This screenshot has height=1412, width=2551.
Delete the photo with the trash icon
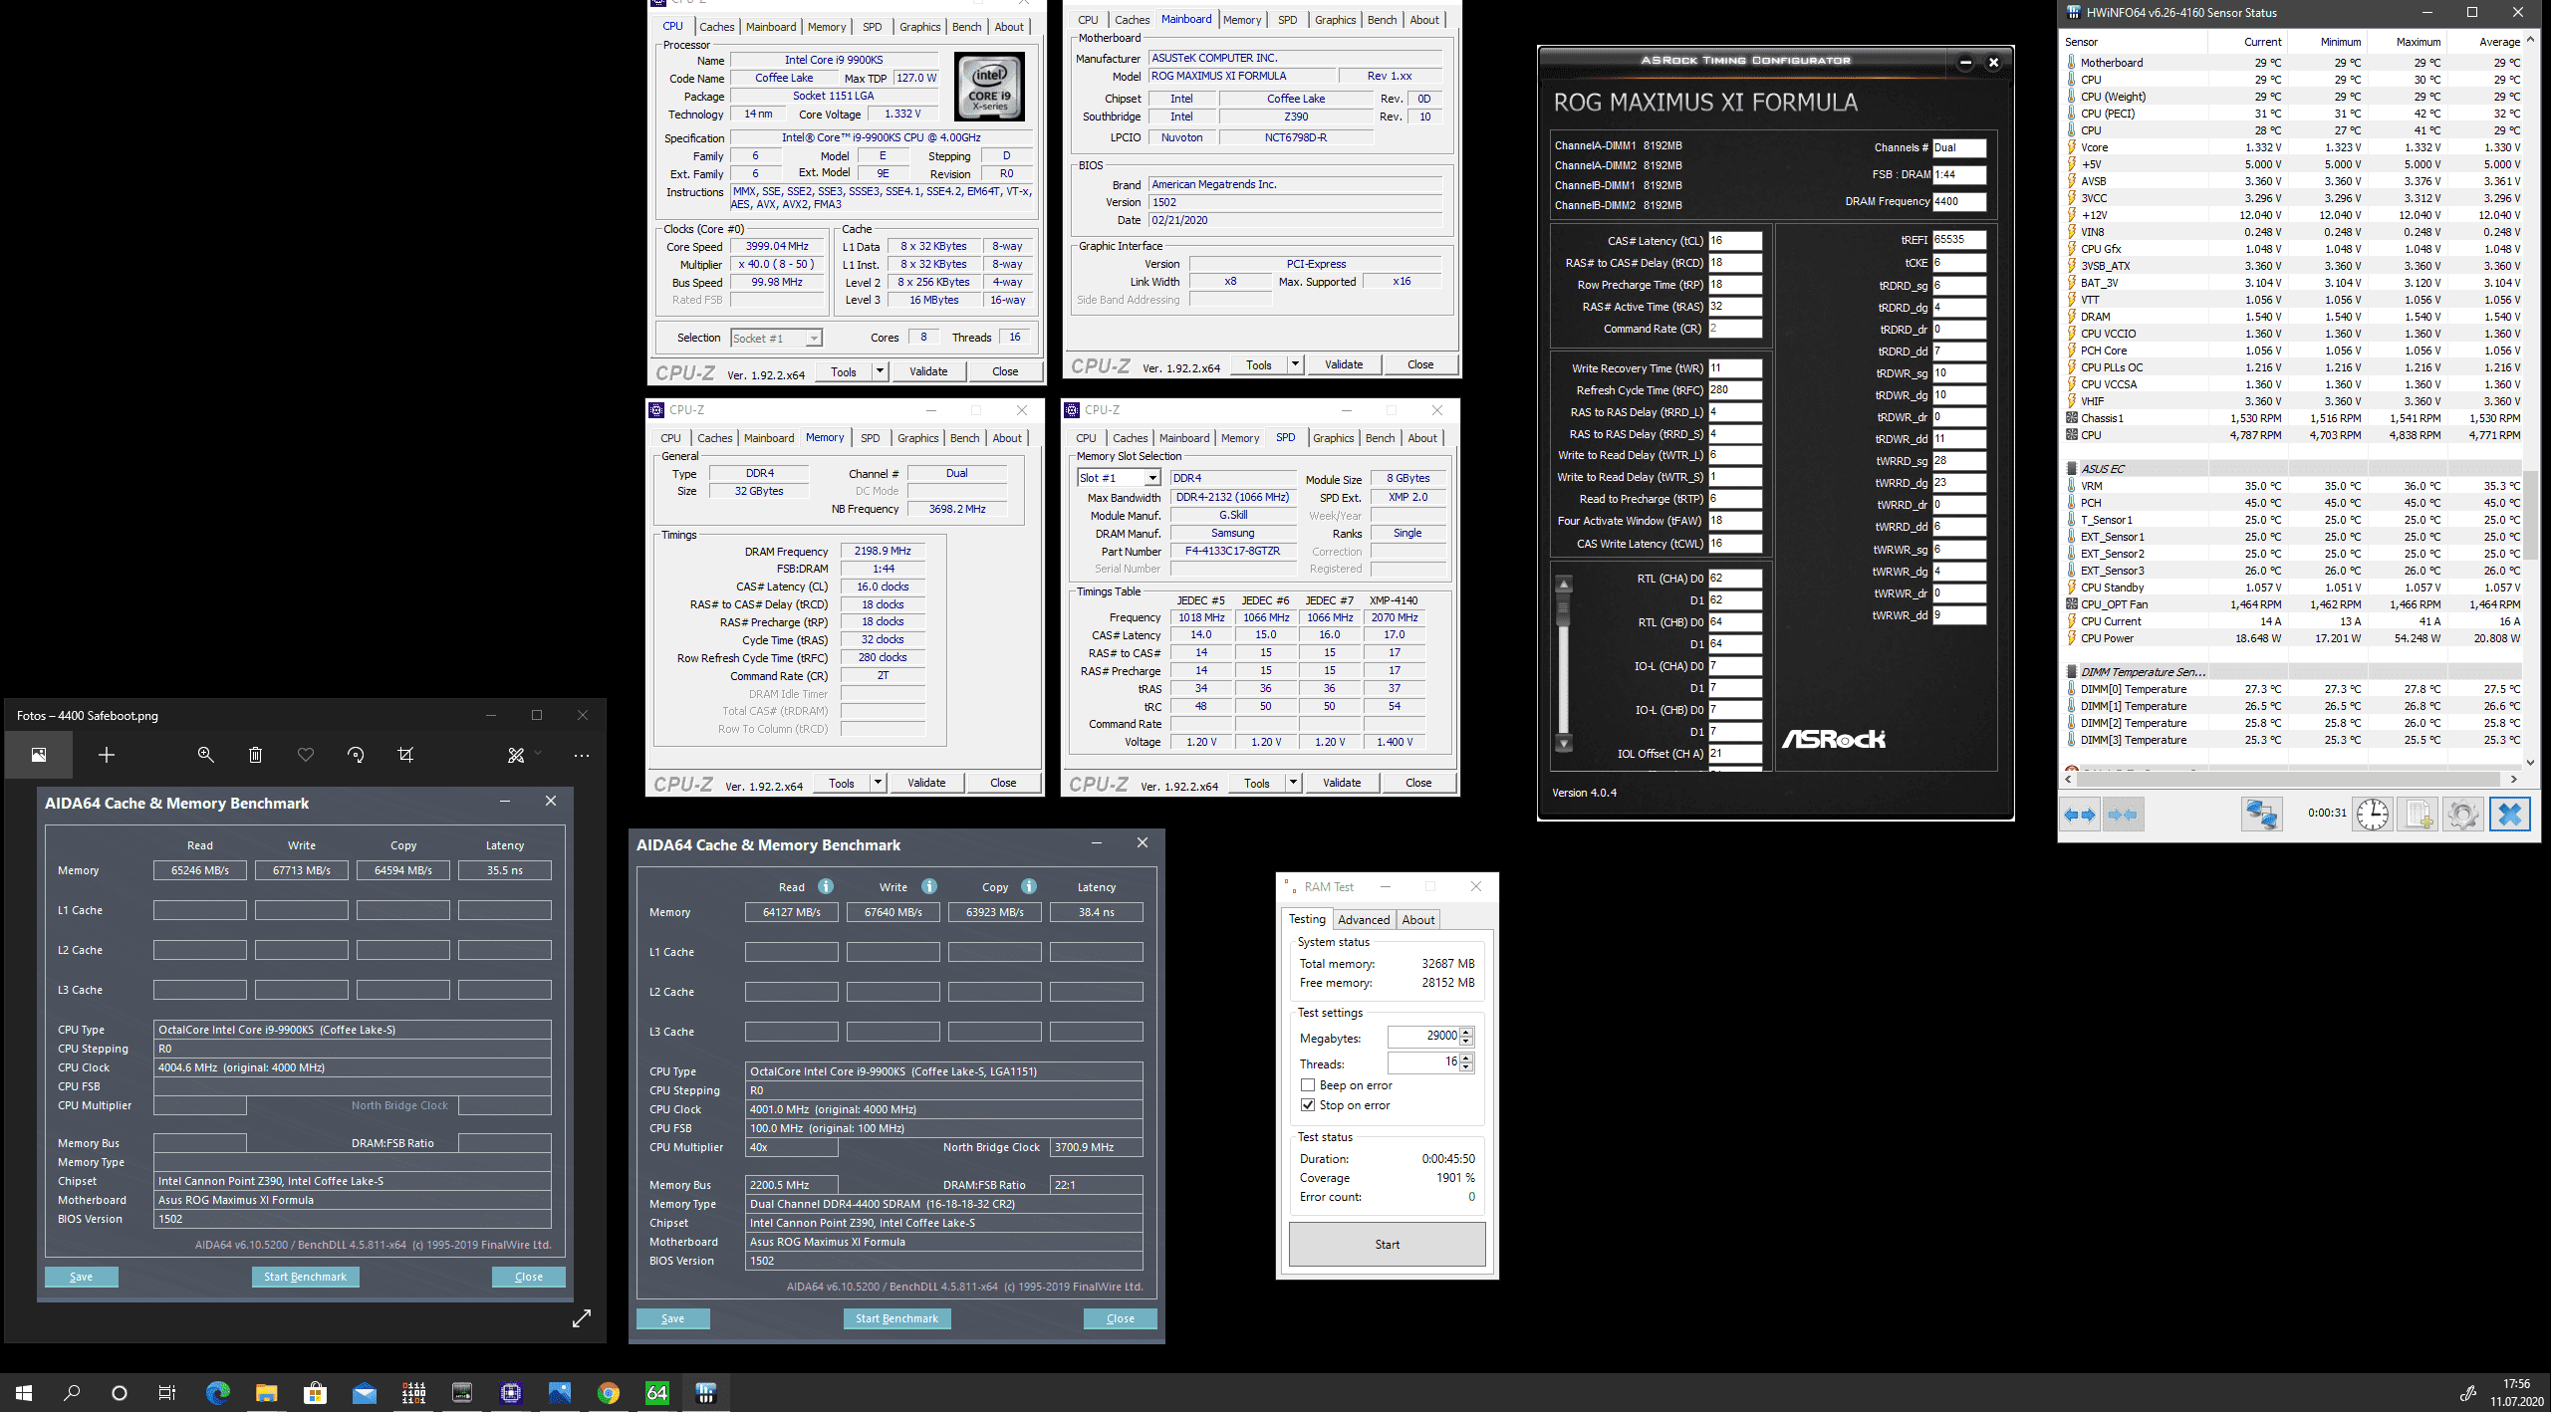(x=255, y=755)
